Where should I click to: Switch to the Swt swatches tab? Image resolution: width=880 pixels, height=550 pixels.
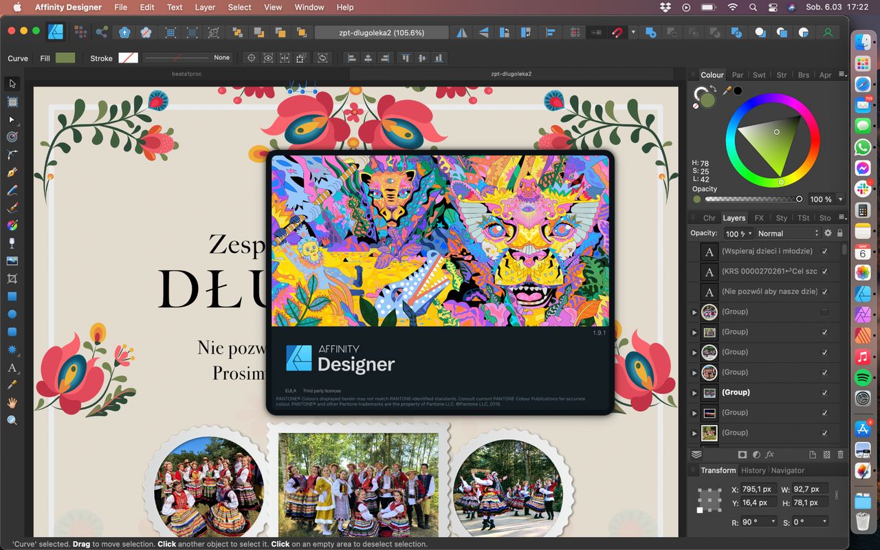(759, 75)
